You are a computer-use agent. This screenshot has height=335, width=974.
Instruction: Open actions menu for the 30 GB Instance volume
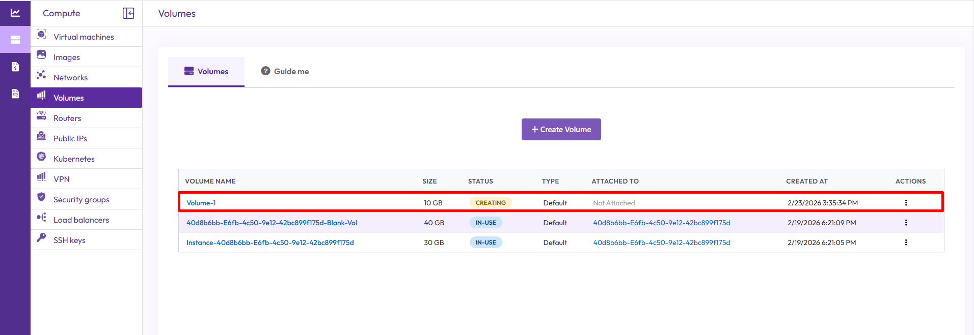[906, 242]
